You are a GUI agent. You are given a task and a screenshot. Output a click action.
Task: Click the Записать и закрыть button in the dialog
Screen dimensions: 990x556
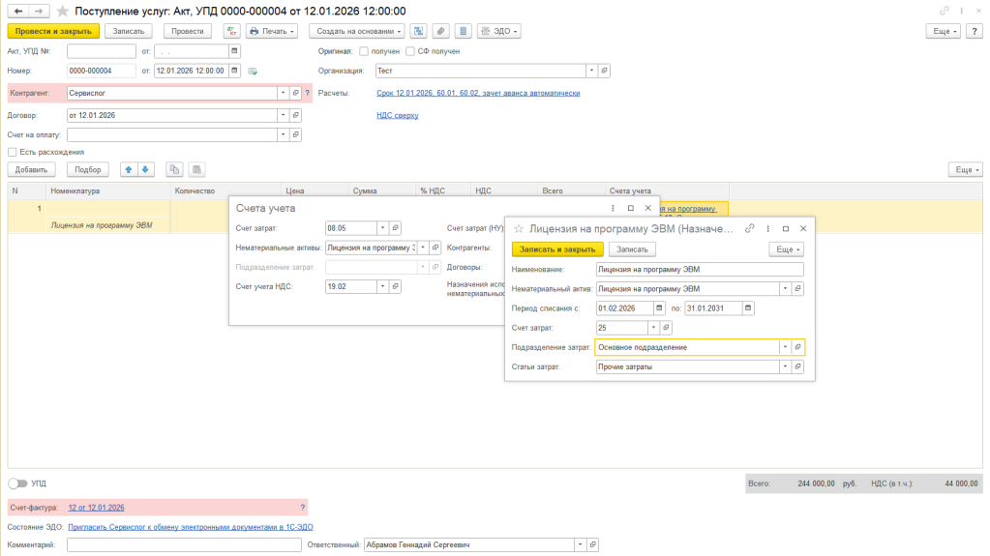pos(557,249)
